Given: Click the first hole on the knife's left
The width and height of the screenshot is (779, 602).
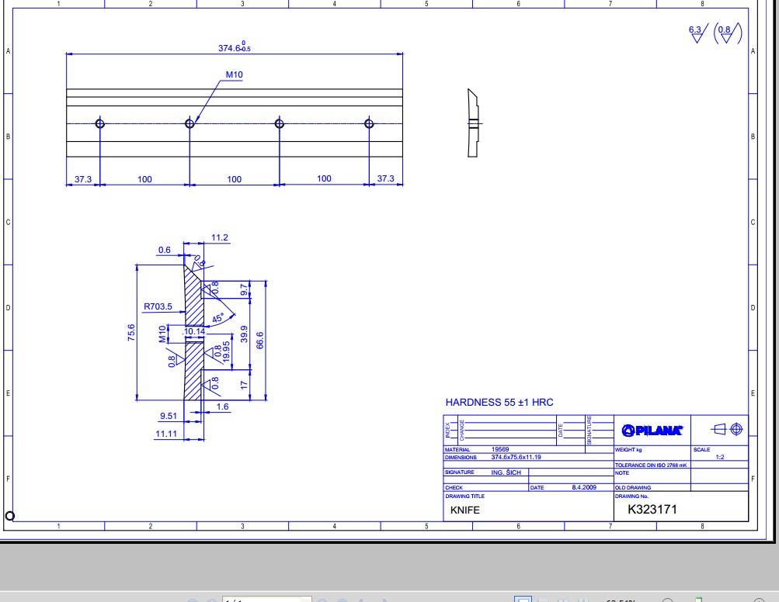Looking at the screenshot, I should pyautogui.click(x=99, y=123).
